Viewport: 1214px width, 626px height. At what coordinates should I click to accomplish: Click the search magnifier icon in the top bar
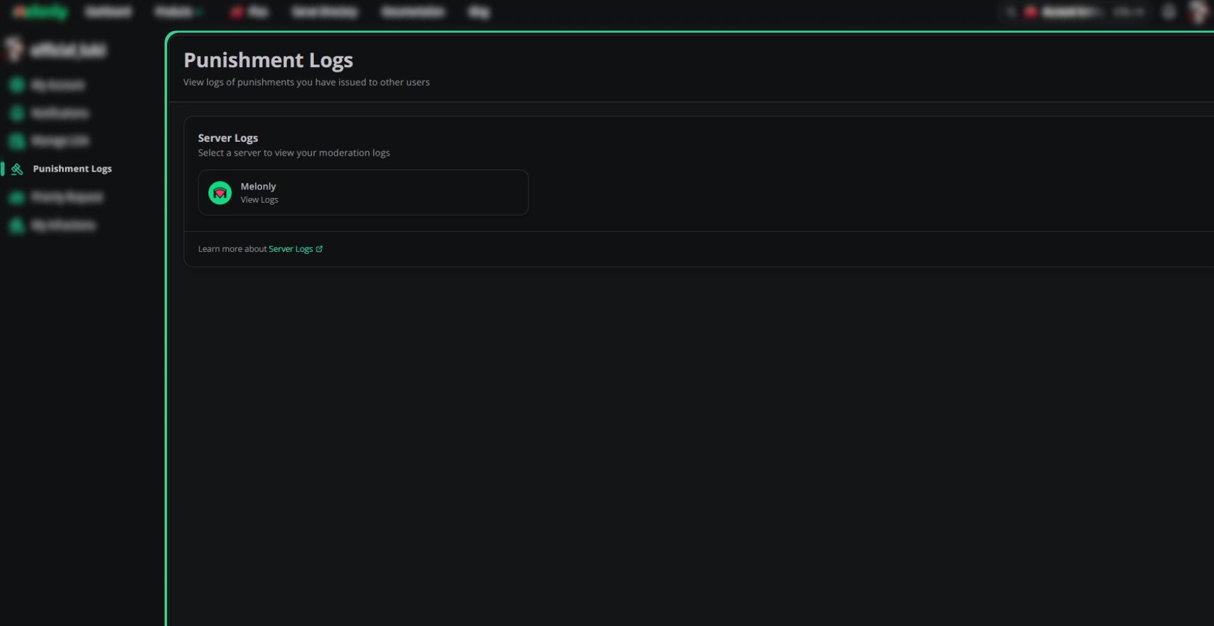(x=1010, y=11)
